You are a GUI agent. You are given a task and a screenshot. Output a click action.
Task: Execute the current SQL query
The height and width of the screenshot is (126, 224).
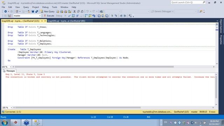pos(49,16)
